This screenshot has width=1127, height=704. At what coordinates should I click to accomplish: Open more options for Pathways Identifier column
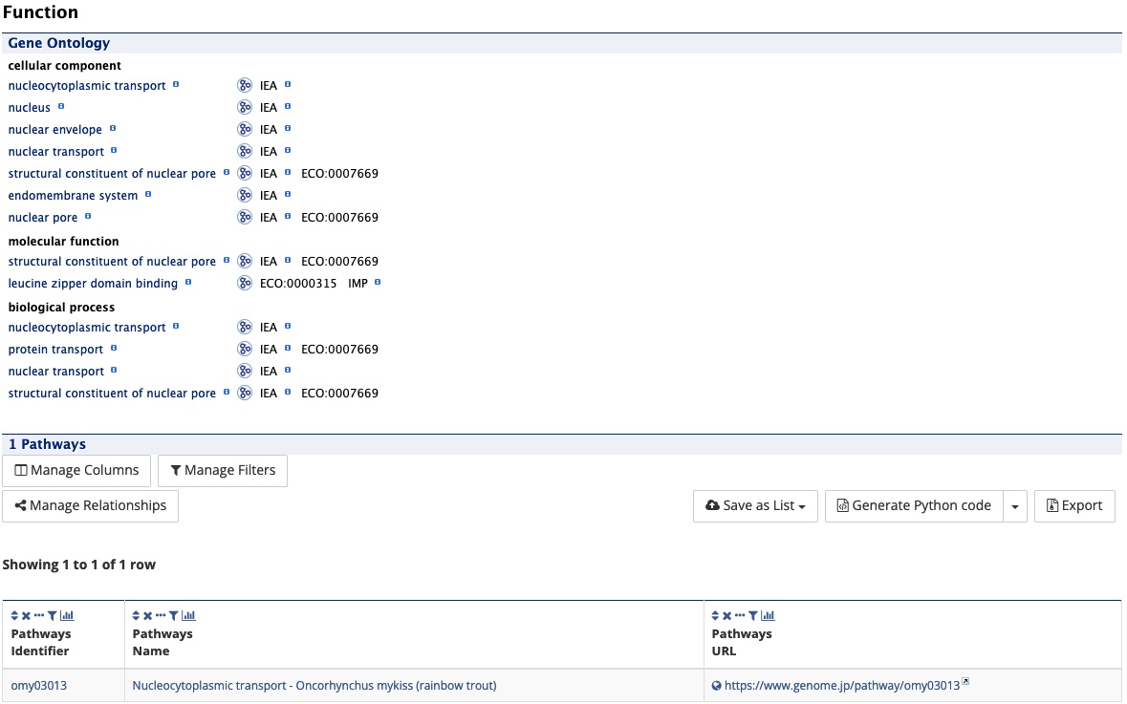pos(39,615)
